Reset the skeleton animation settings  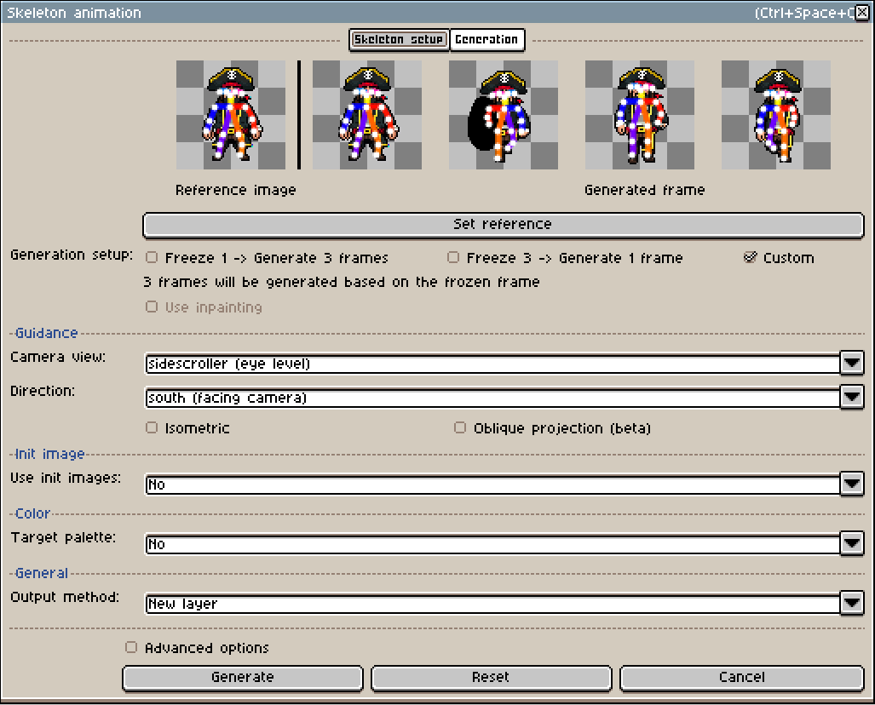[492, 677]
